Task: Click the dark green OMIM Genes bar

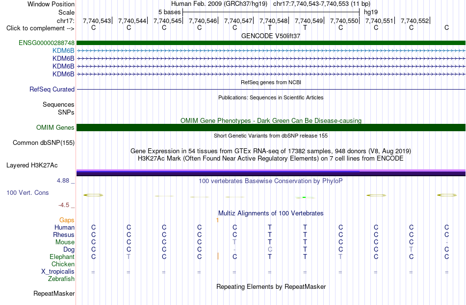Action: click(271, 128)
